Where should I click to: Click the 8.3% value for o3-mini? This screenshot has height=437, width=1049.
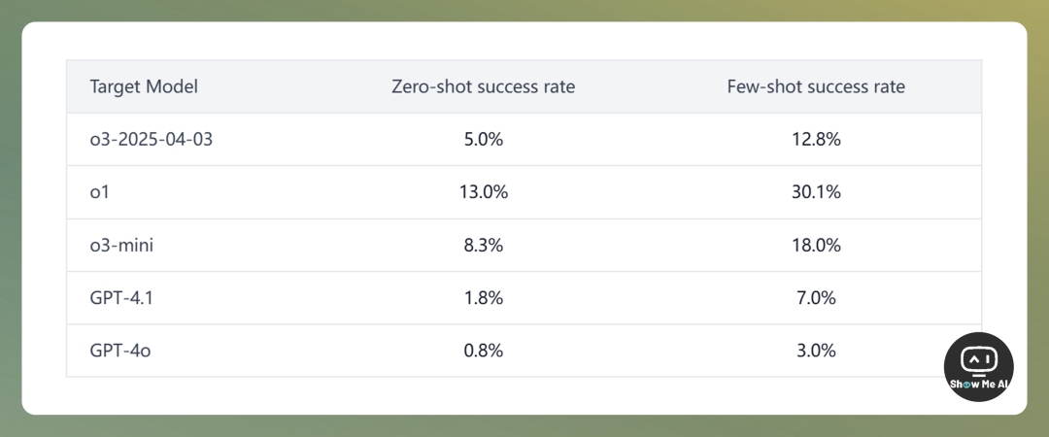tap(484, 245)
